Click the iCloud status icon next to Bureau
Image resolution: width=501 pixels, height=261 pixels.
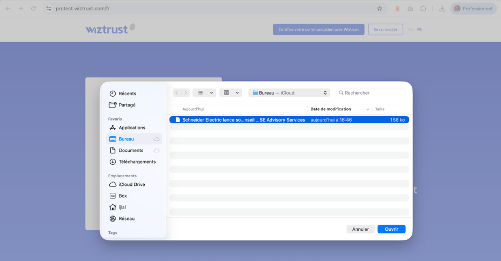coord(157,139)
